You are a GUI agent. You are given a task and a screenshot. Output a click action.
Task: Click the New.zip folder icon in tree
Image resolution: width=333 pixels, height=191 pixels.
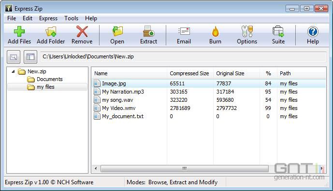coord(22,72)
